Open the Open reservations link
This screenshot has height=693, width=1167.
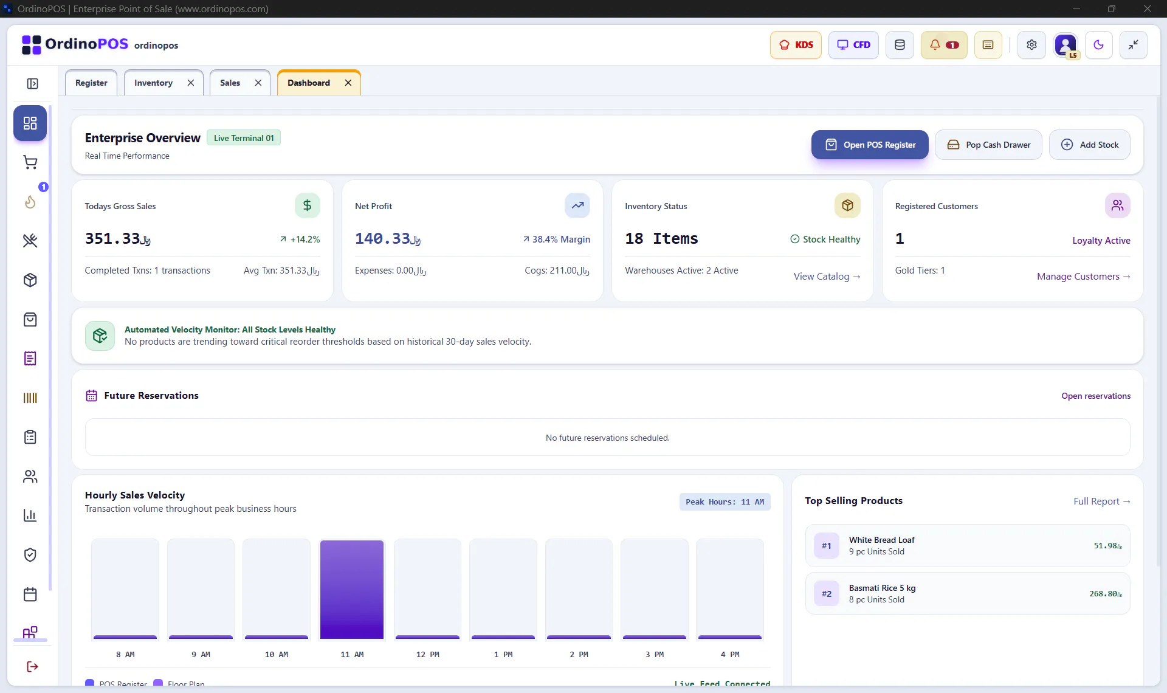1096,396
